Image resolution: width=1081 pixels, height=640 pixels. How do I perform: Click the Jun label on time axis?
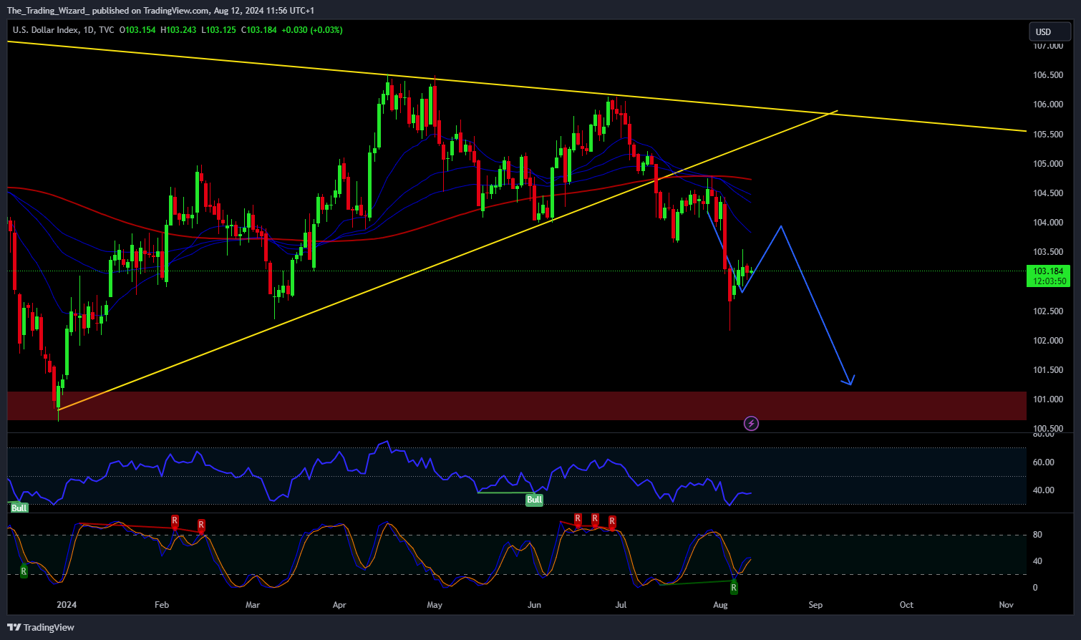[x=534, y=605]
